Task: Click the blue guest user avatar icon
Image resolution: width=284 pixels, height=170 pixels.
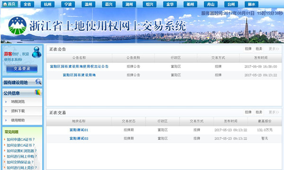Action: (36, 52)
